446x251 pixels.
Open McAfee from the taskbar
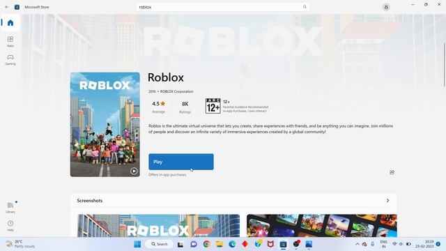click(270, 244)
